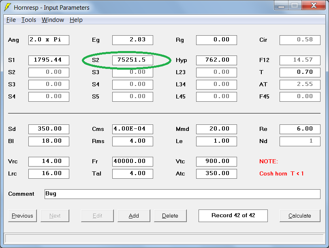This screenshot has width=329, height=248.
Task: Click the Delete record button
Action: 170,216
